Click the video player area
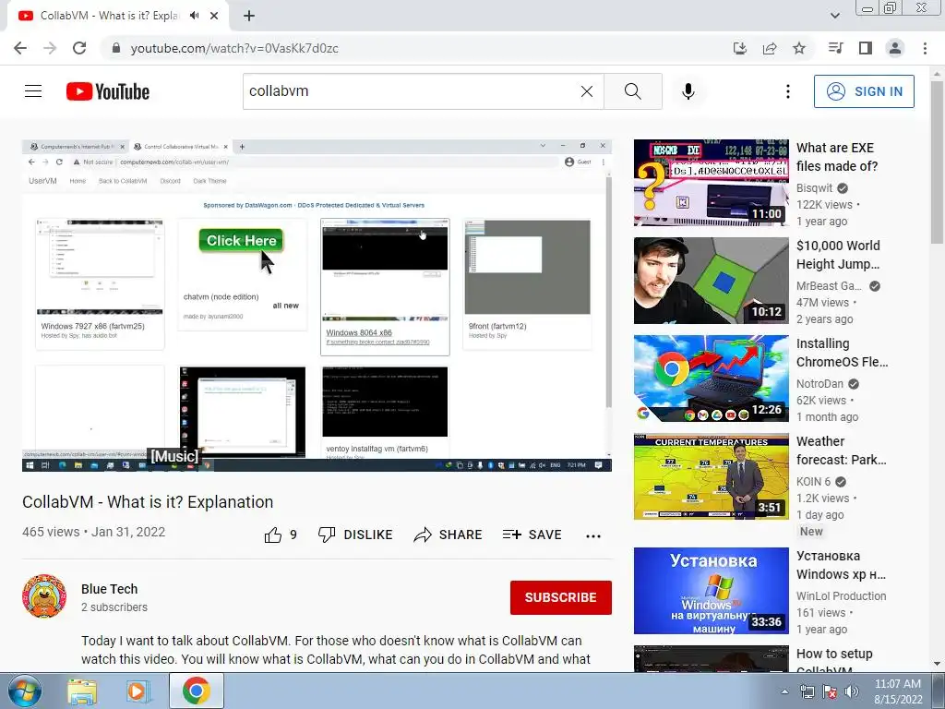This screenshot has width=945, height=709. (x=317, y=305)
